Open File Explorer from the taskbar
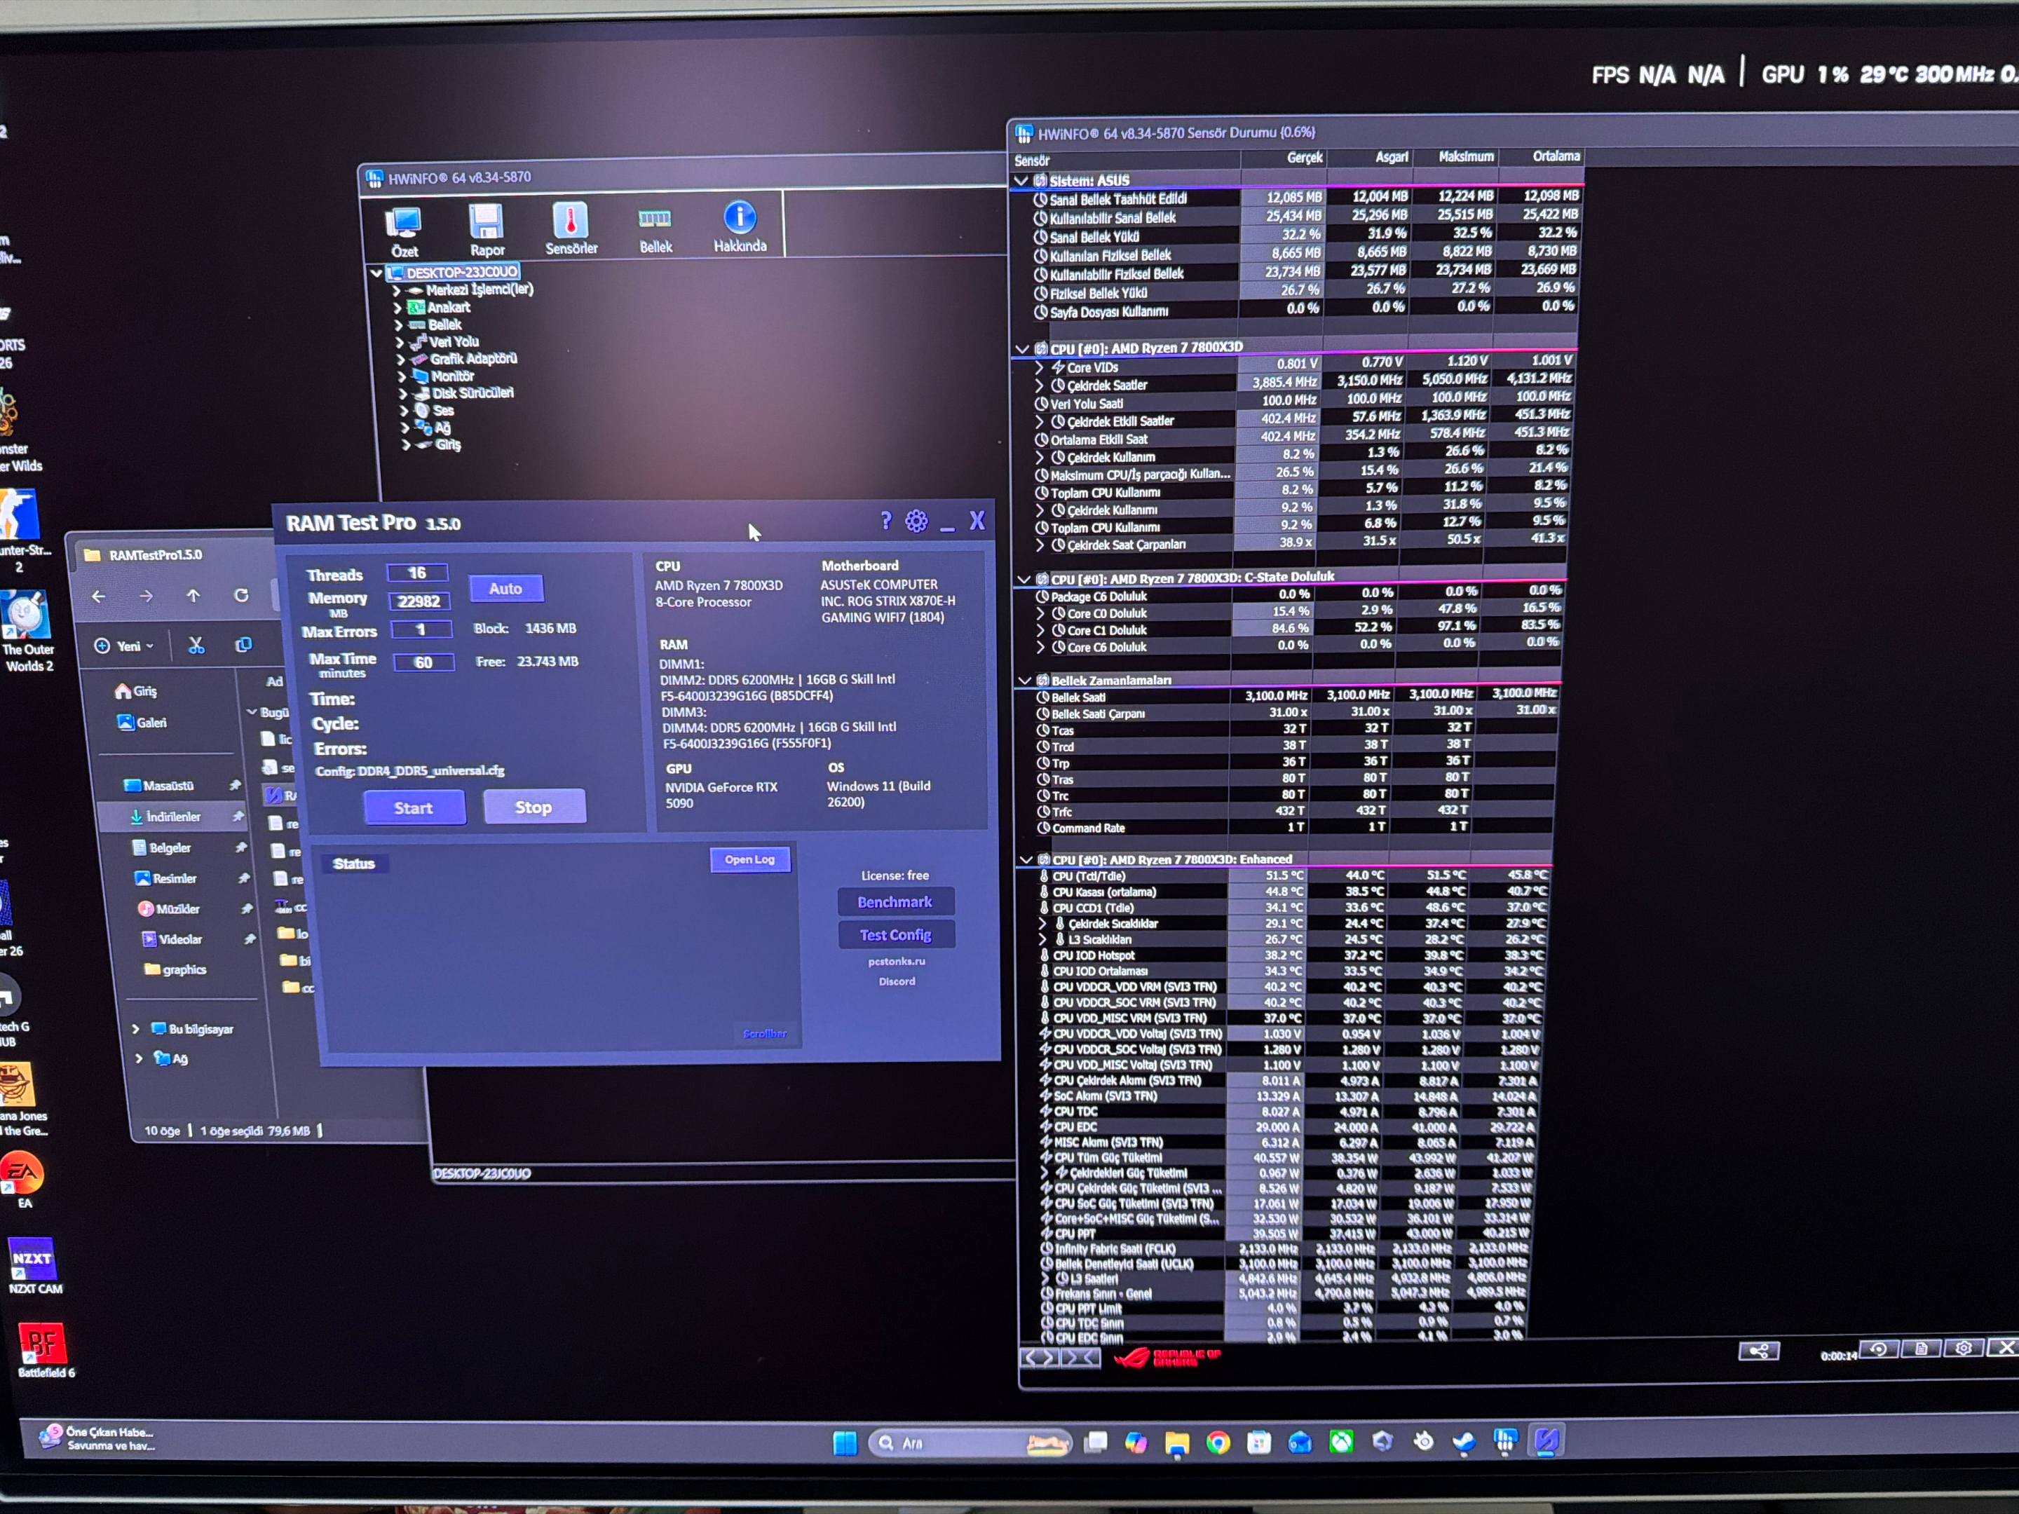The height and width of the screenshot is (1514, 2019). coord(1176,1443)
